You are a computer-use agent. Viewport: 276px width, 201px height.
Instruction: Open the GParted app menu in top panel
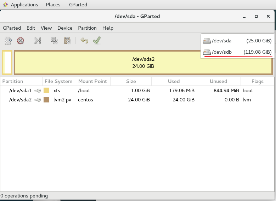coord(78,5)
